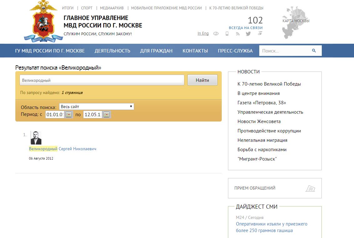Open the start date calendar icon

coord(68,115)
